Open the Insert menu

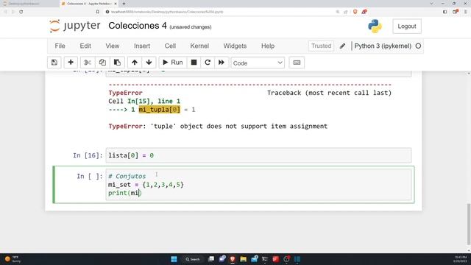[x=142, y=46]
